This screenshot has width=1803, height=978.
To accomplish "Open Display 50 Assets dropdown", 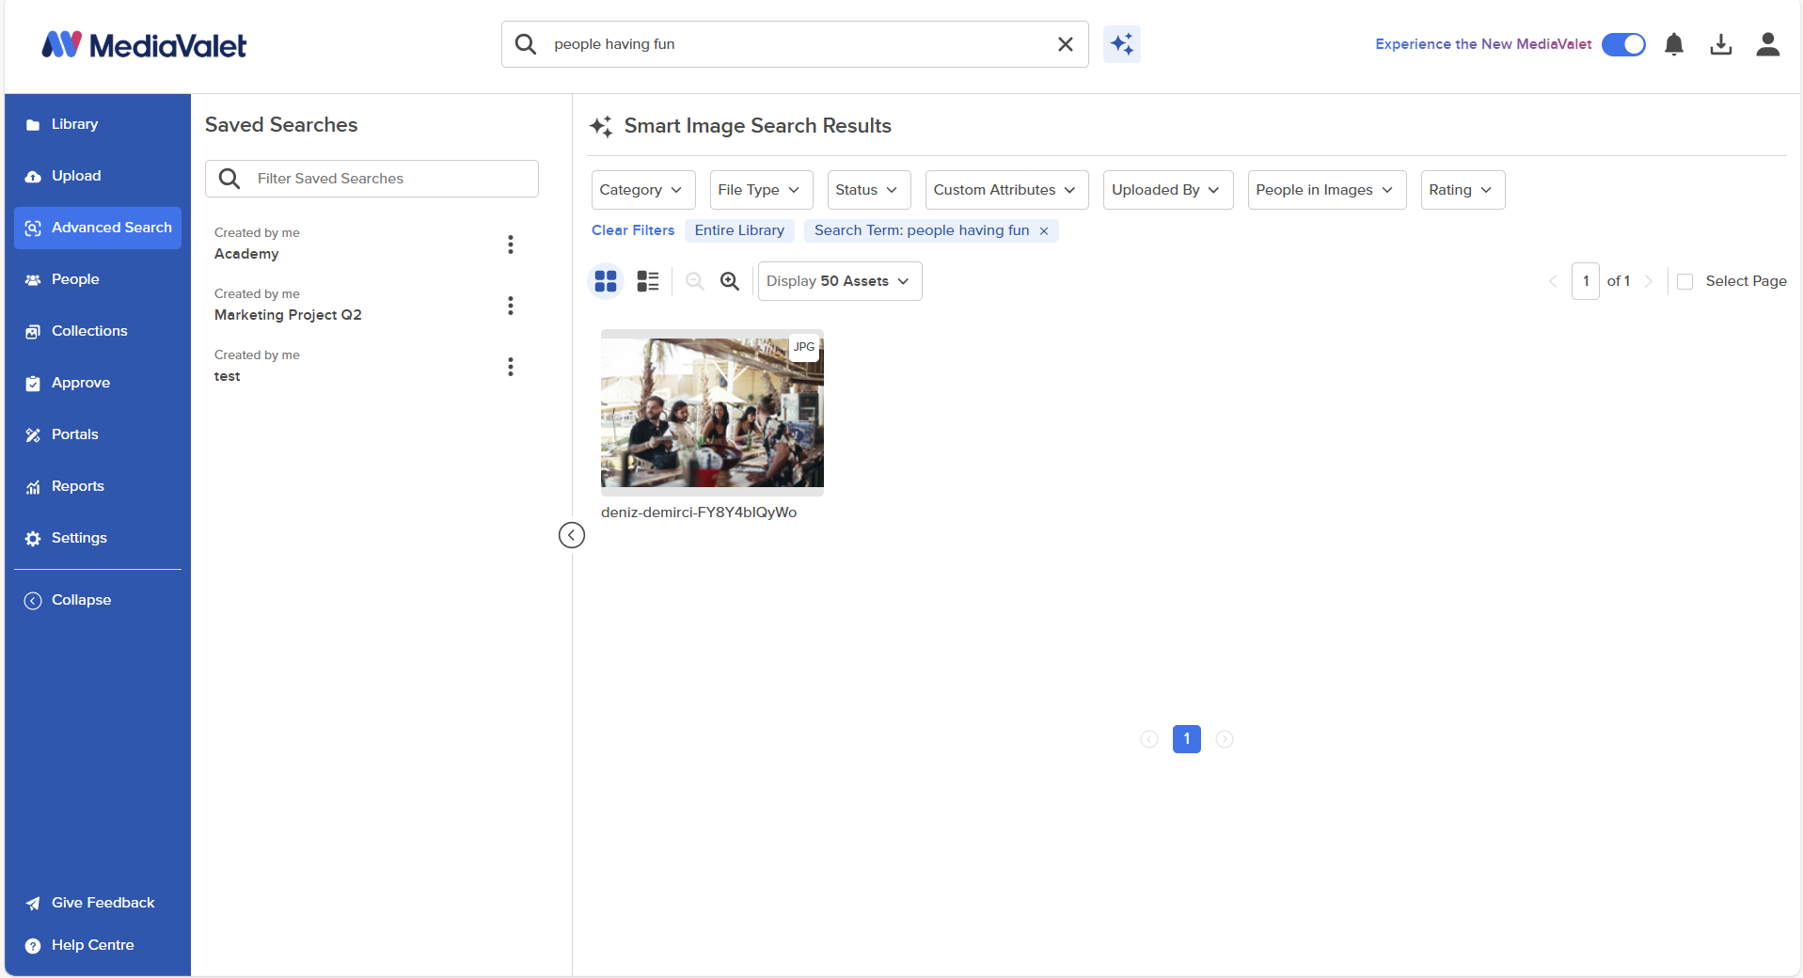I will pyautogui.click(x=840, y=281).
